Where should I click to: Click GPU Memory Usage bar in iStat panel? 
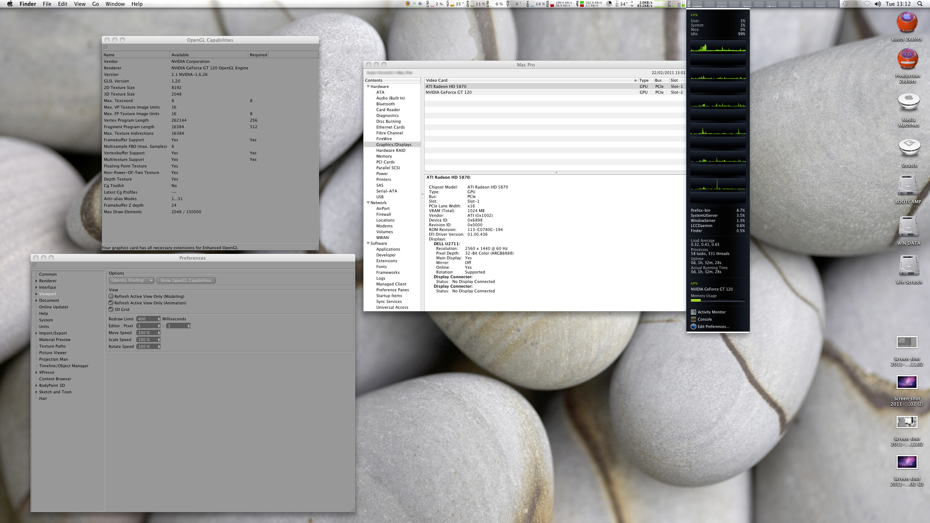pyautogui.click(x=718, y=300)
